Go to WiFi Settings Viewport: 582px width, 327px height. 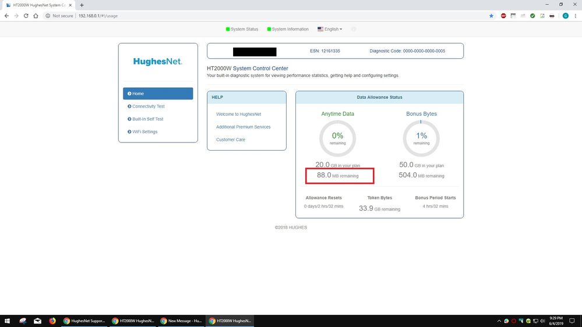(x=144, y=132)
